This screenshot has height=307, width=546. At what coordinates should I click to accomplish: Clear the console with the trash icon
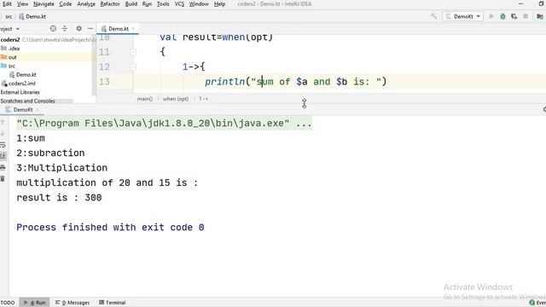(x=3, y=178)
